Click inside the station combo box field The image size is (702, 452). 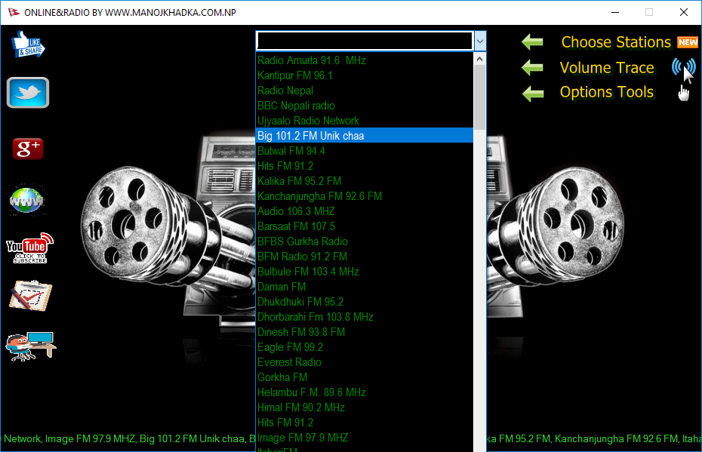(x=365, y=42)
